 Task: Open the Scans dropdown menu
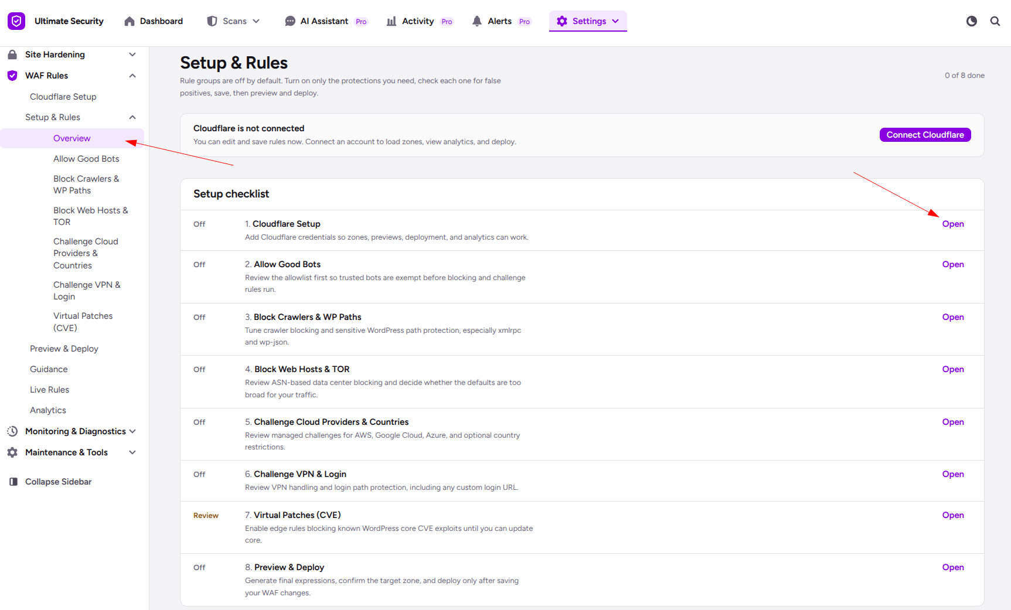pyautogui.click(x=234, y=21)
